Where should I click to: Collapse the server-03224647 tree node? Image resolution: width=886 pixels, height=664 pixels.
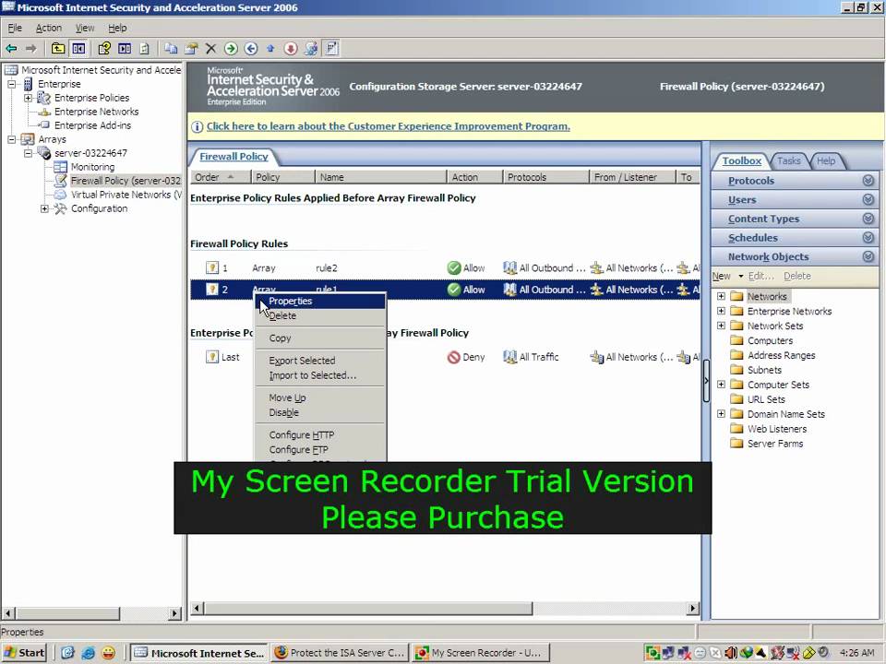[x=28, y=153]
